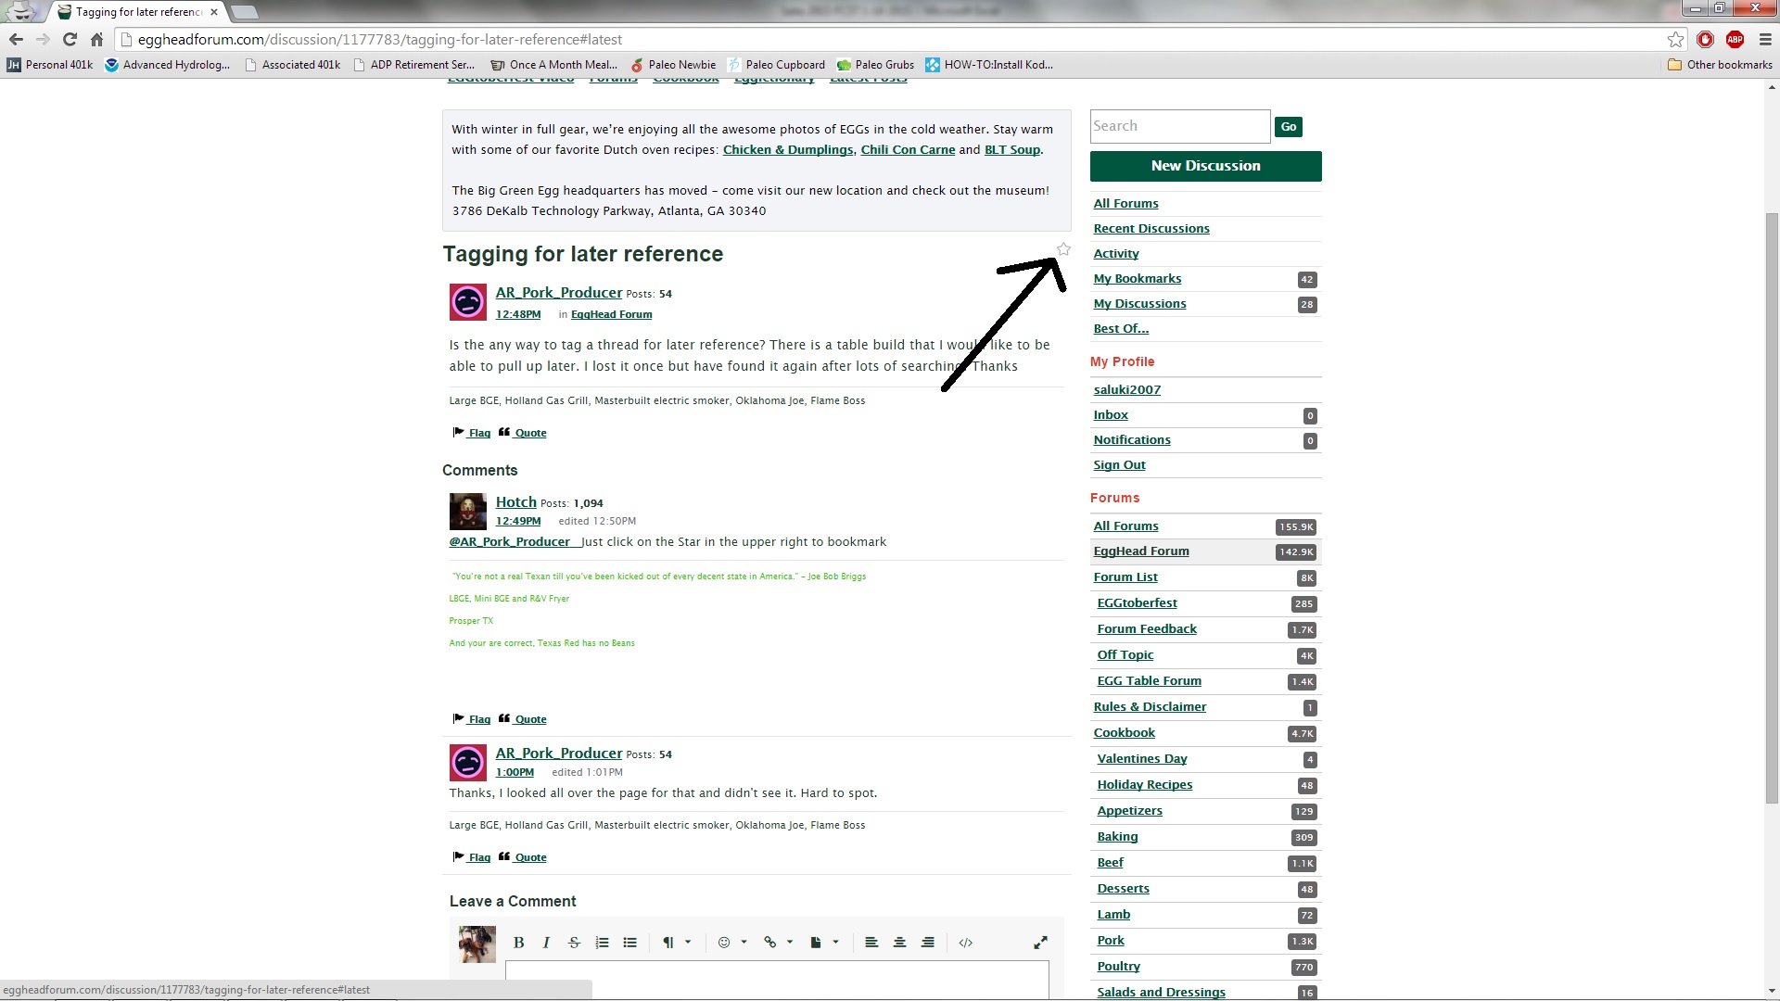Open the AdBlock Plus extension icon

coord(1735,39)
